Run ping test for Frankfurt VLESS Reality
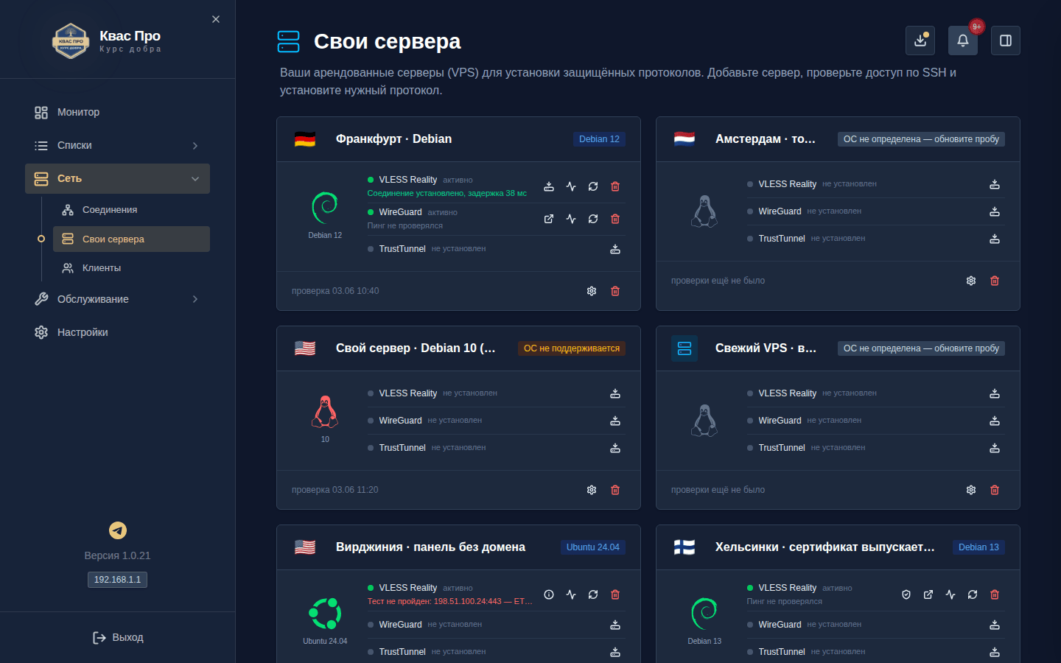Screen dimensions: 1061x663 [x=571, y=186]
